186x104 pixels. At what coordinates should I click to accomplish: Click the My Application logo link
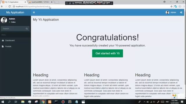[15, 12]
